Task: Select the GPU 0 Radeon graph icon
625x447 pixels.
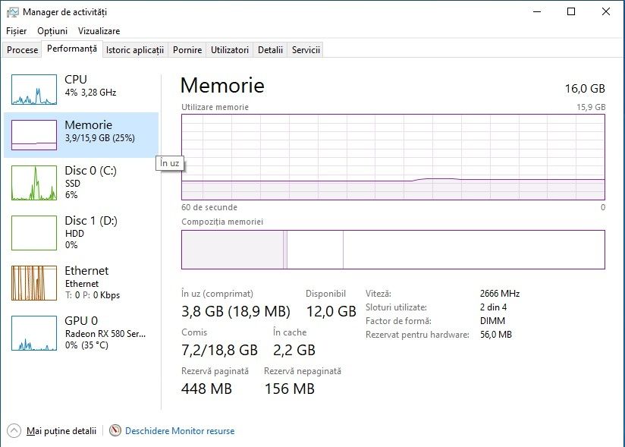Action: [34, 333]
